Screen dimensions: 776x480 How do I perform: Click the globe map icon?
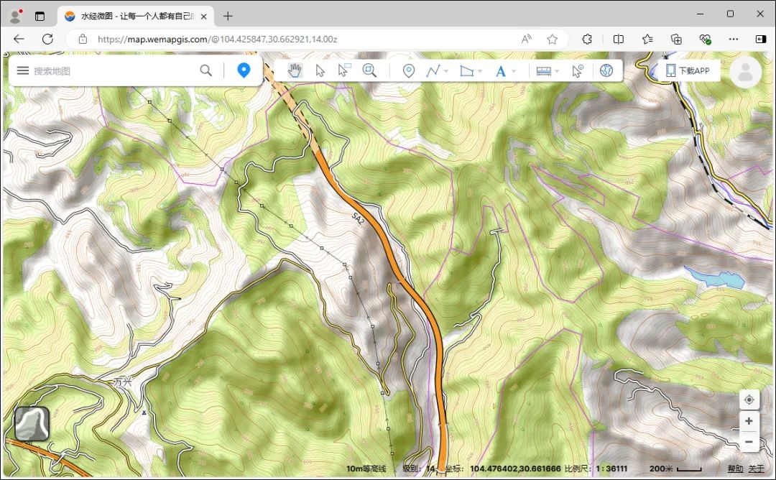[606, 70]
